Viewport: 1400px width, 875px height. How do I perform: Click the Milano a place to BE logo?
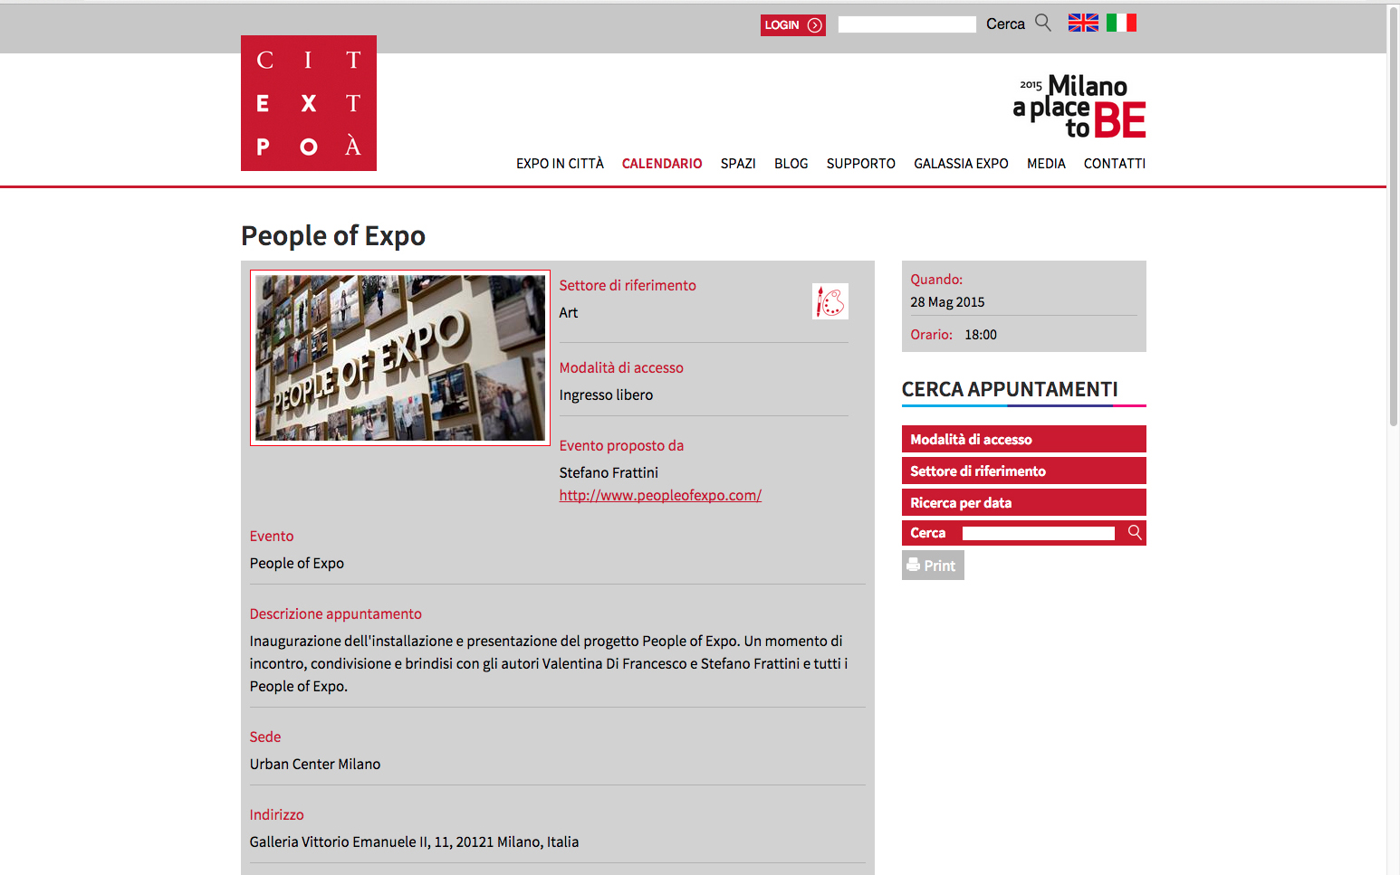1079,107
